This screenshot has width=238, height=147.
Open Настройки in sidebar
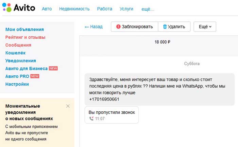[17, 84]
